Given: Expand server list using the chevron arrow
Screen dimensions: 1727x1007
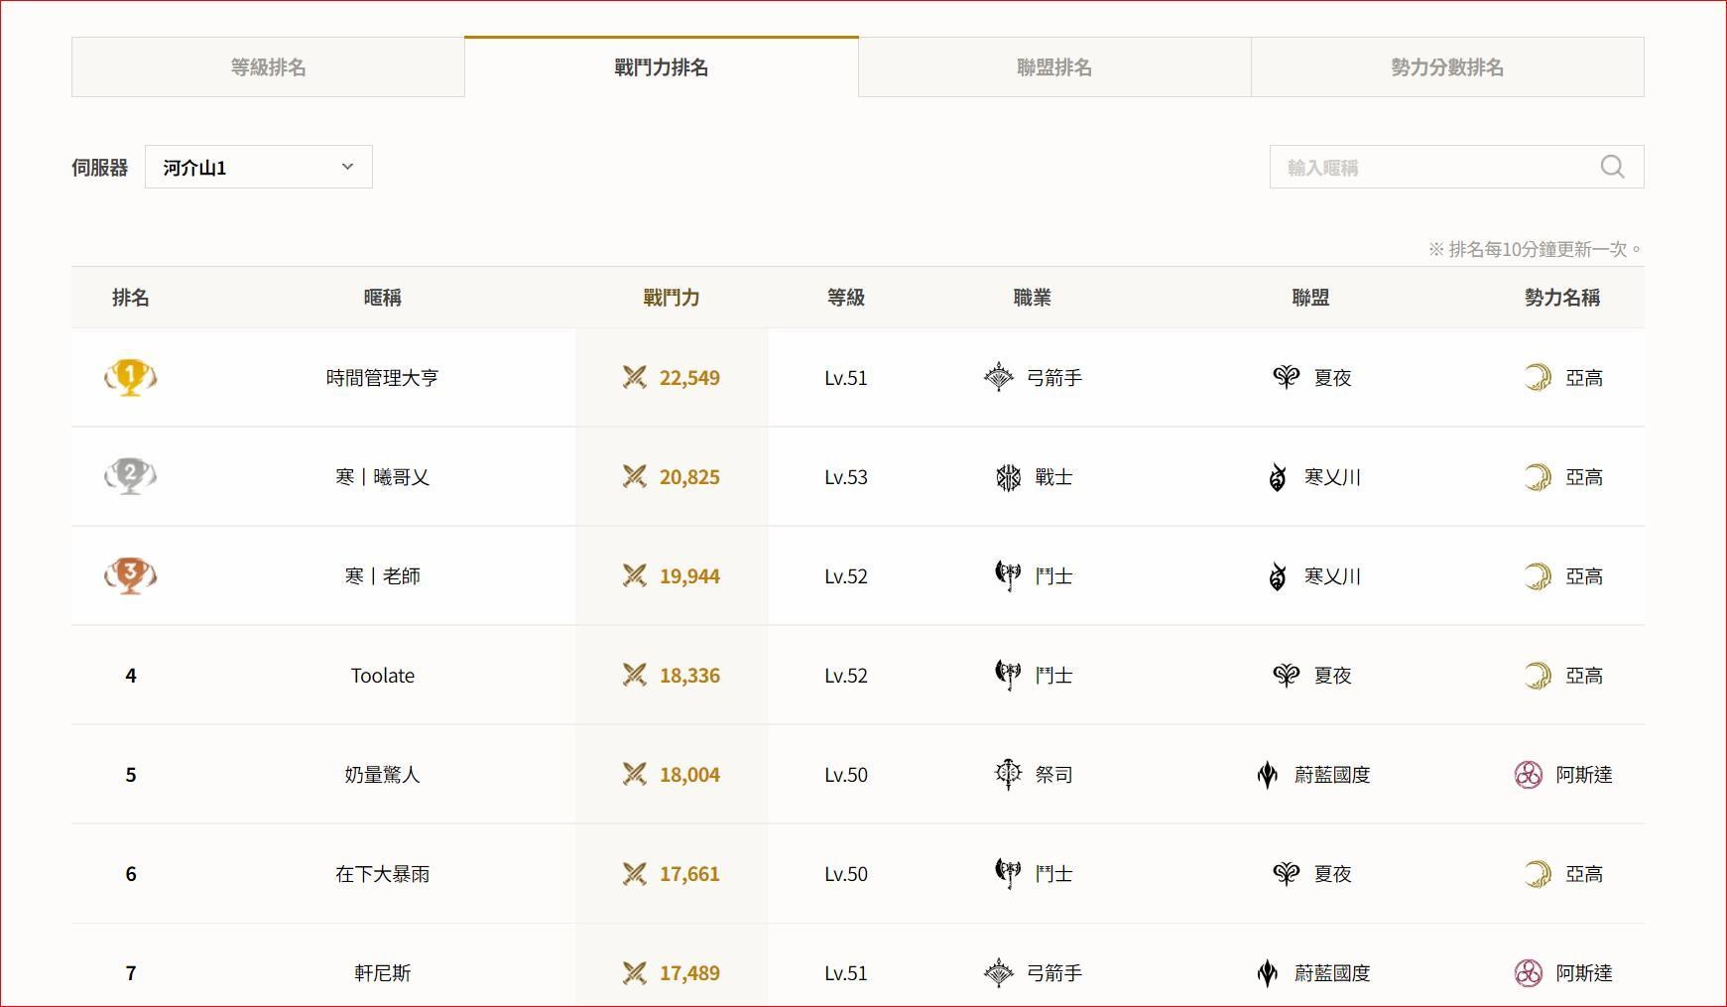Looking at the screenshot, I should tap(347, 167).
